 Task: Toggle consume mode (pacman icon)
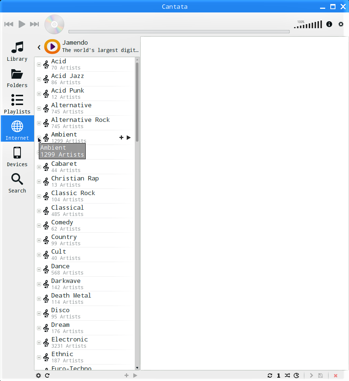296,376
